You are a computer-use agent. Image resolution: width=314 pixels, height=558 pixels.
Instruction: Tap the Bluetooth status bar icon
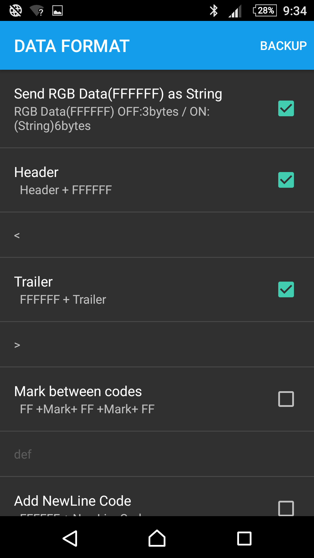tap(214, 11)
